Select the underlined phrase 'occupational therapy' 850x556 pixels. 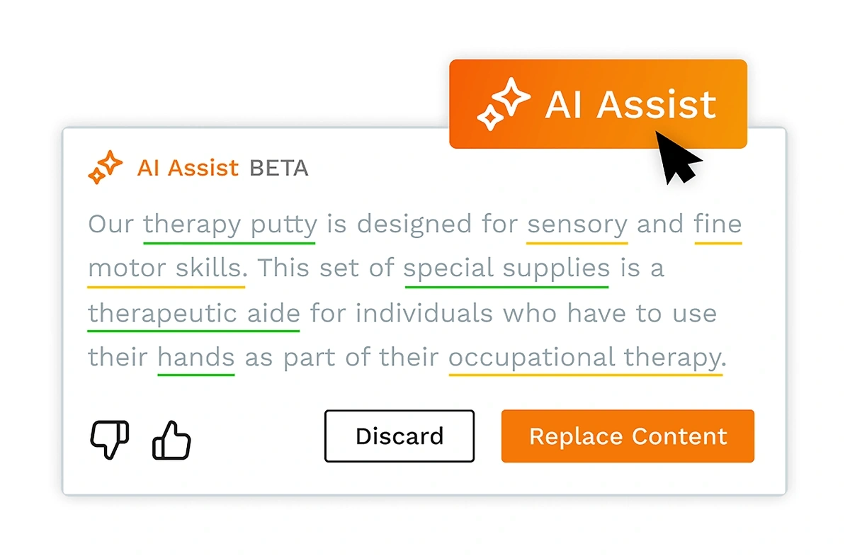point(585,358)
